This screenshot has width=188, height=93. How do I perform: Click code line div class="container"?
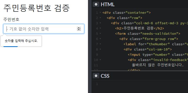(x=126, y=13)
